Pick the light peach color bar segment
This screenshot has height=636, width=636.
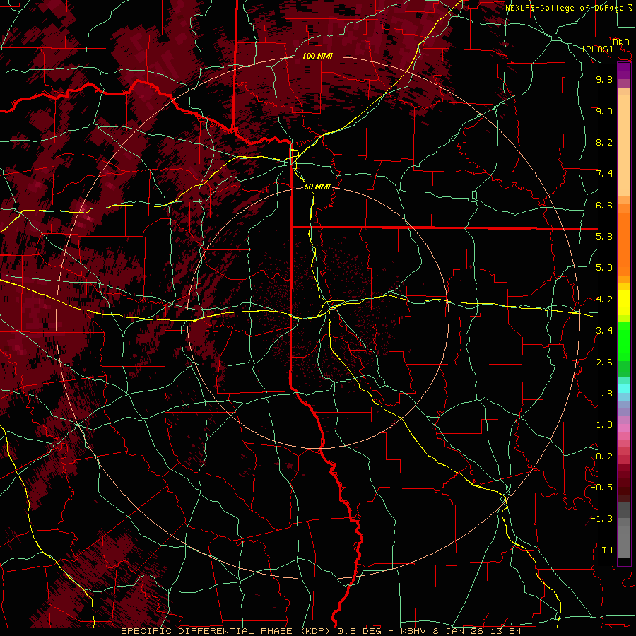[624, 146]
